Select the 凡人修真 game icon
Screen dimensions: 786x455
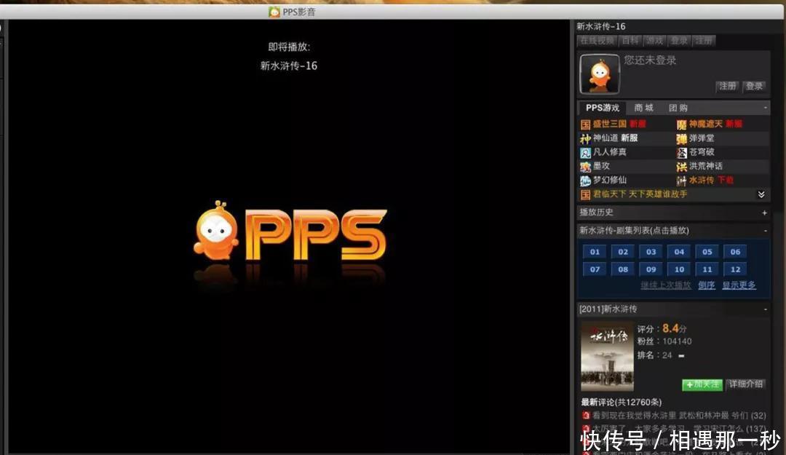point(585,152)
